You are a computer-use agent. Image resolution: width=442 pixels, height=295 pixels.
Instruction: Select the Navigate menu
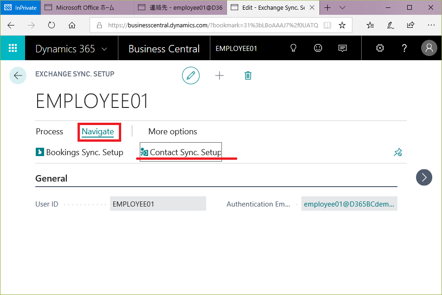(98, 132)
